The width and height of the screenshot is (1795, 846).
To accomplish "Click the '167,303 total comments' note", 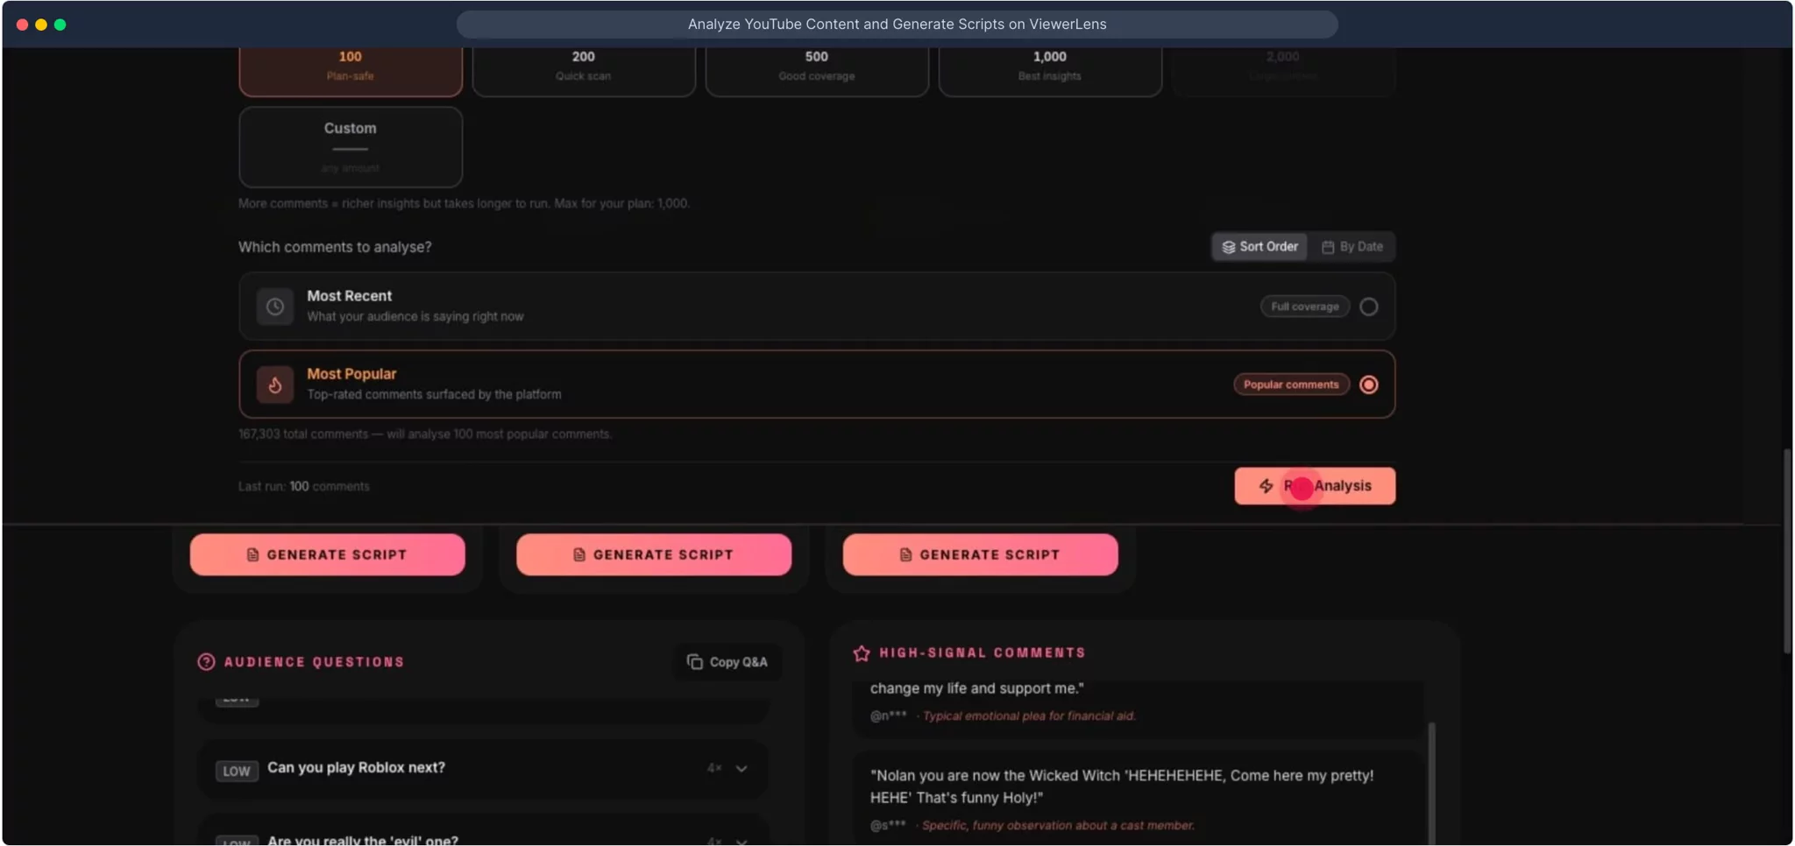I will (x=425, y=434).
